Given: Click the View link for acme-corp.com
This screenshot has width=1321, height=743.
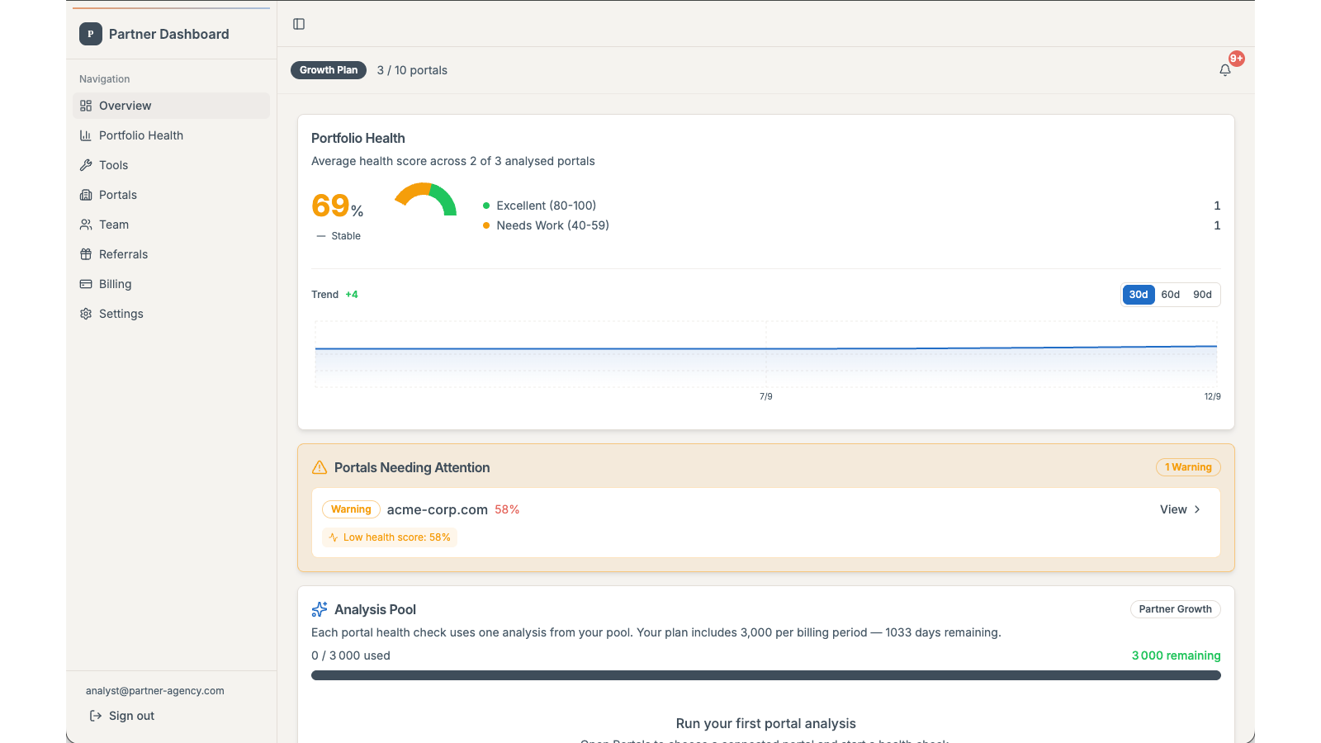Looking at the screenshot, I should (x=1181, y=509).
